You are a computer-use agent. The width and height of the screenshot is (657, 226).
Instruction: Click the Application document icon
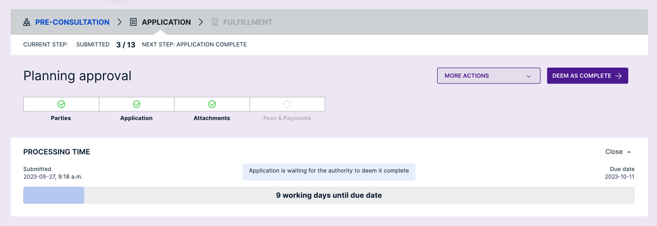tap(133, 22)
